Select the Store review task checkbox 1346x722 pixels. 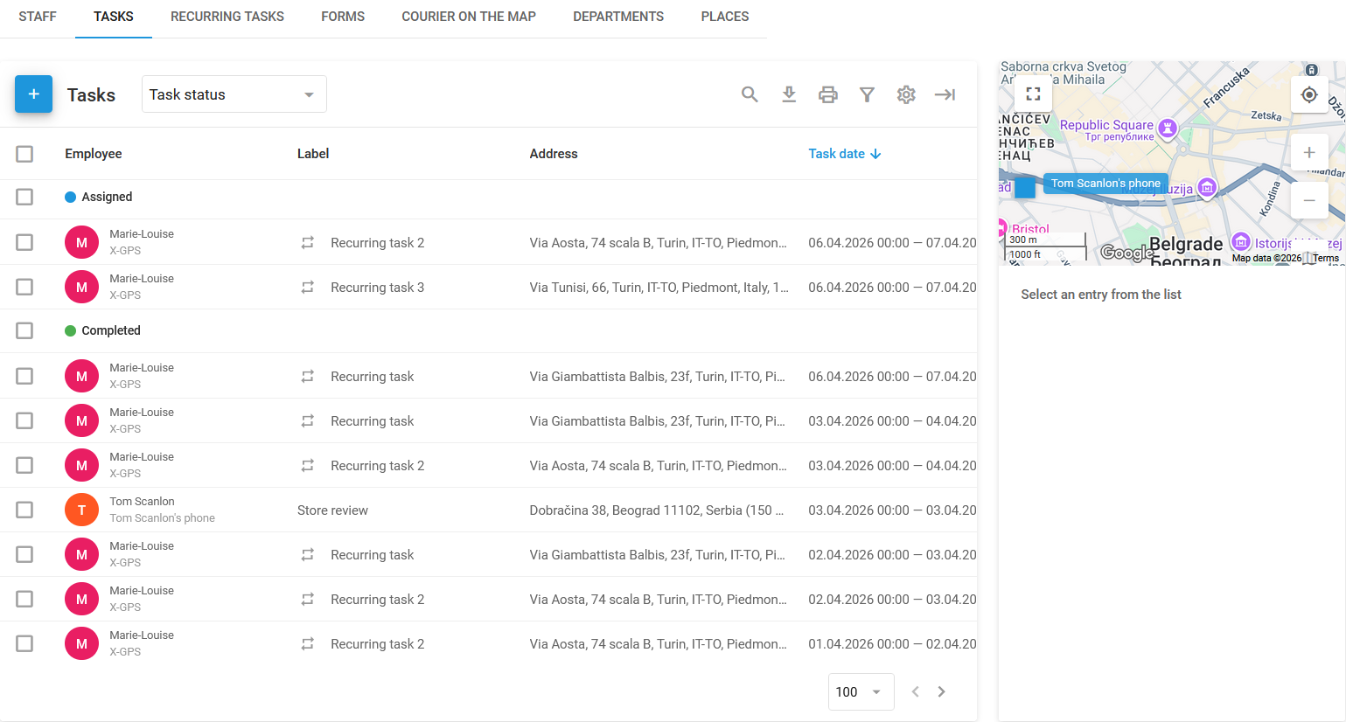coord(24,510)
